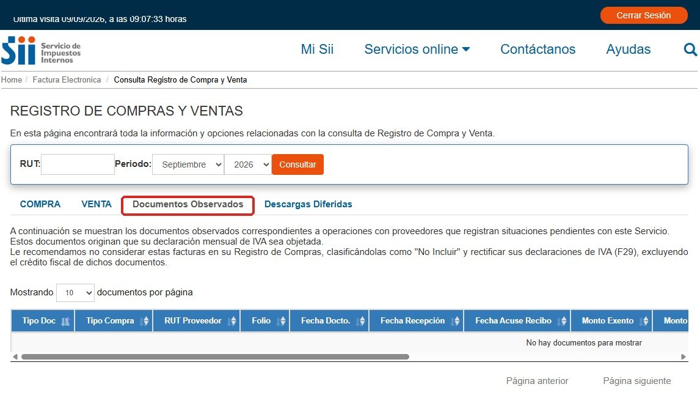Image resolution: width=700 pixels, height=406 pixels.
Task: Click REGISTRO DE COMPRAS Y VENTAS heading
Action: pyautogui.click(x=126, y=111)
